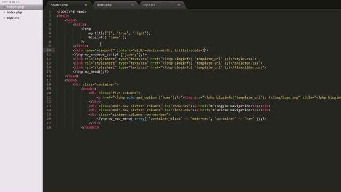Viewport: 341px width, 192px height.
Task: Click the div class="five columns" line
Action: pyautogui.click(x=115, y=93)
